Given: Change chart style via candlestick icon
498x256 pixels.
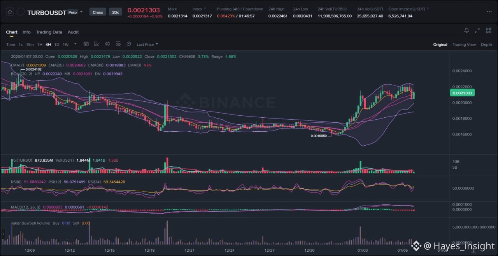Looking at the screenshot, I should [107, 44].
